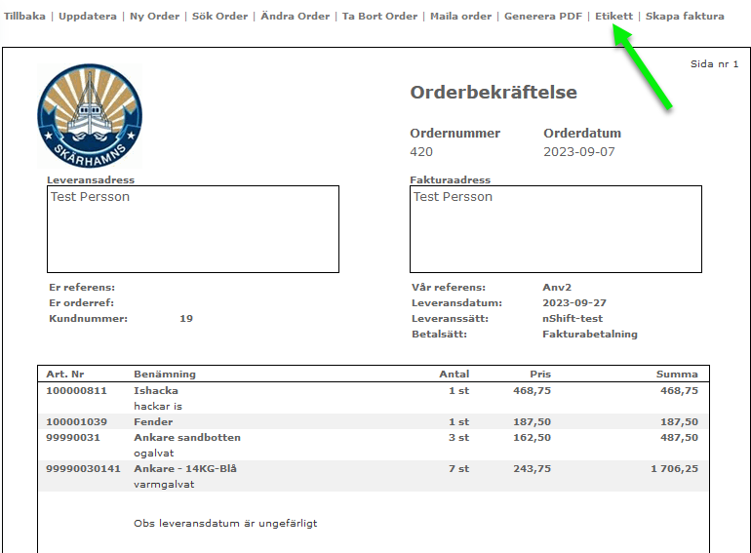Click Uppdatera to refresh the order
Screen dimensions: 751x553
pyautogui.click(x=88, y=17)
